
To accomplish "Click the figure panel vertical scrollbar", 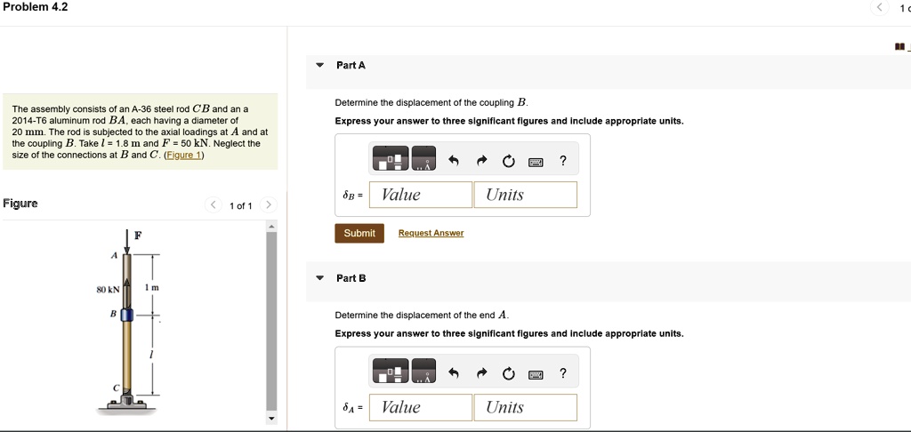I will (271, 320).
